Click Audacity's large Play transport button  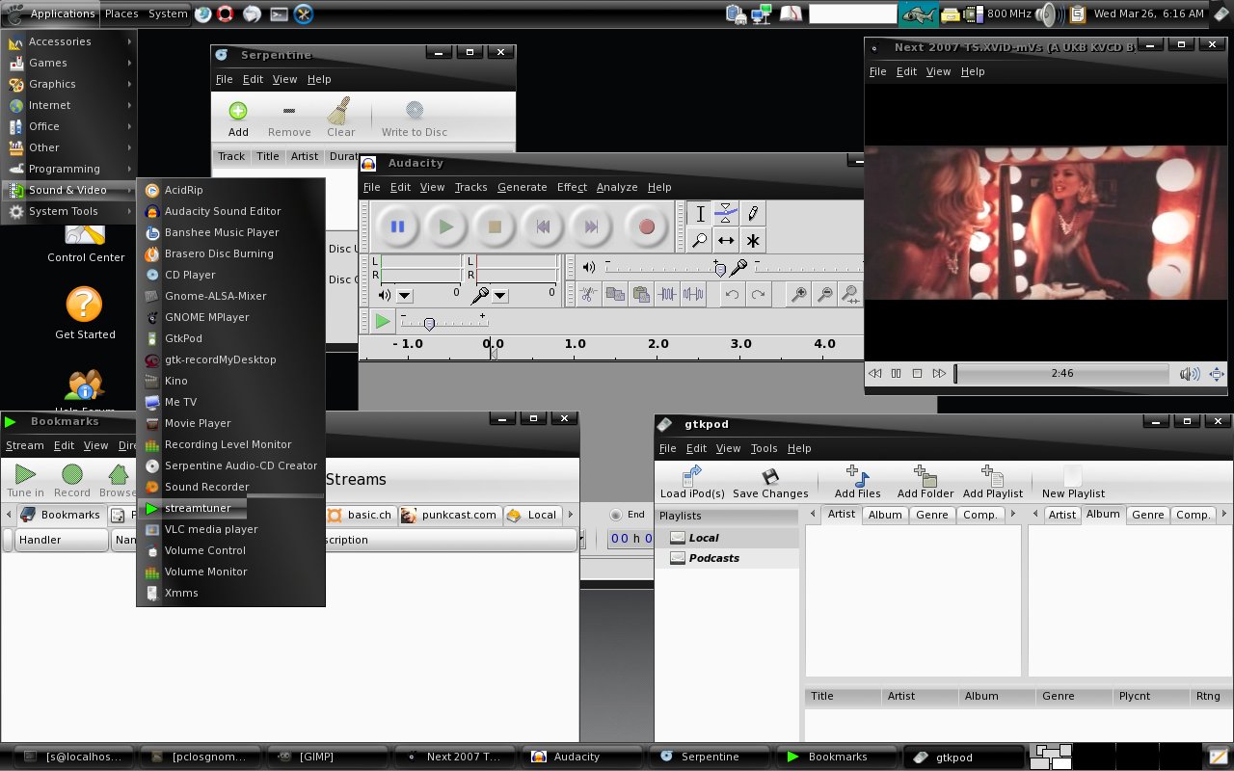click(x=445, y=227)
